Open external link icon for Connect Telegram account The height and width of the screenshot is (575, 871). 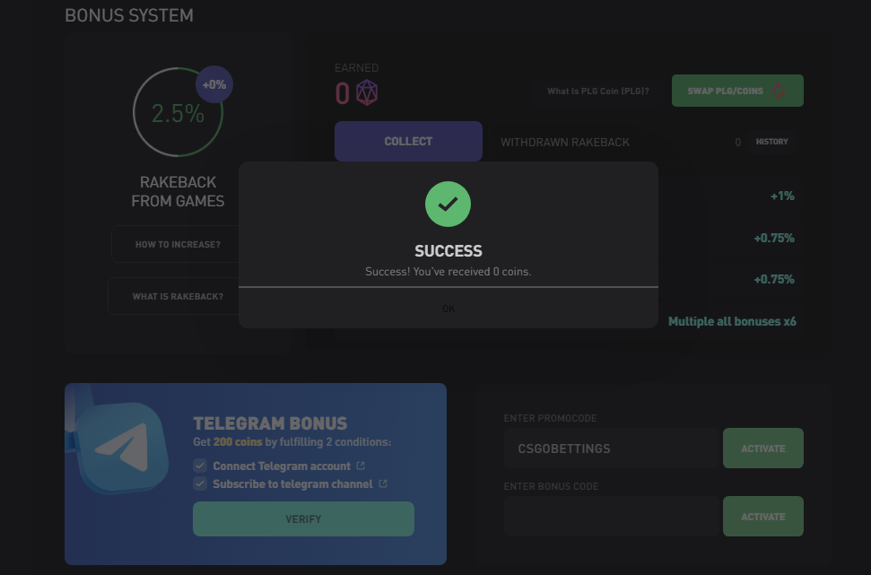(361, 466)
